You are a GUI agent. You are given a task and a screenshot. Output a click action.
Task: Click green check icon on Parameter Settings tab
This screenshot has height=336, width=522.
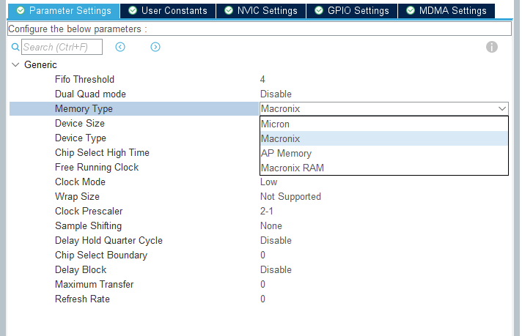21,11
